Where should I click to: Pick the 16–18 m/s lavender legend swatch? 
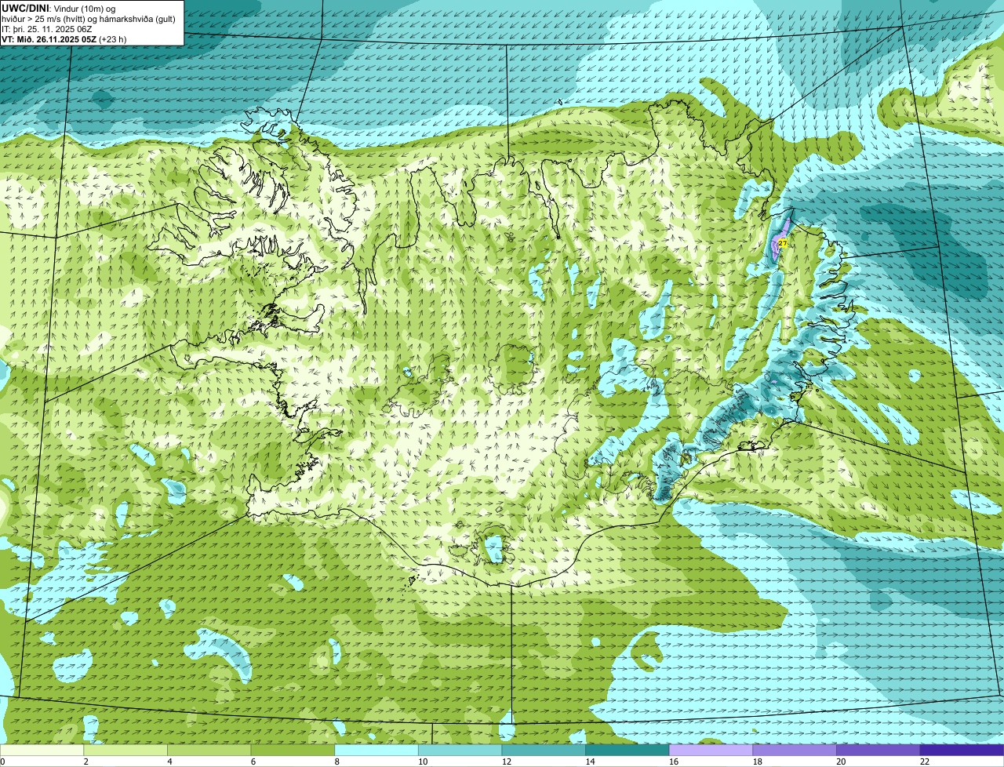pyautogui.click(x=711, y=750)
